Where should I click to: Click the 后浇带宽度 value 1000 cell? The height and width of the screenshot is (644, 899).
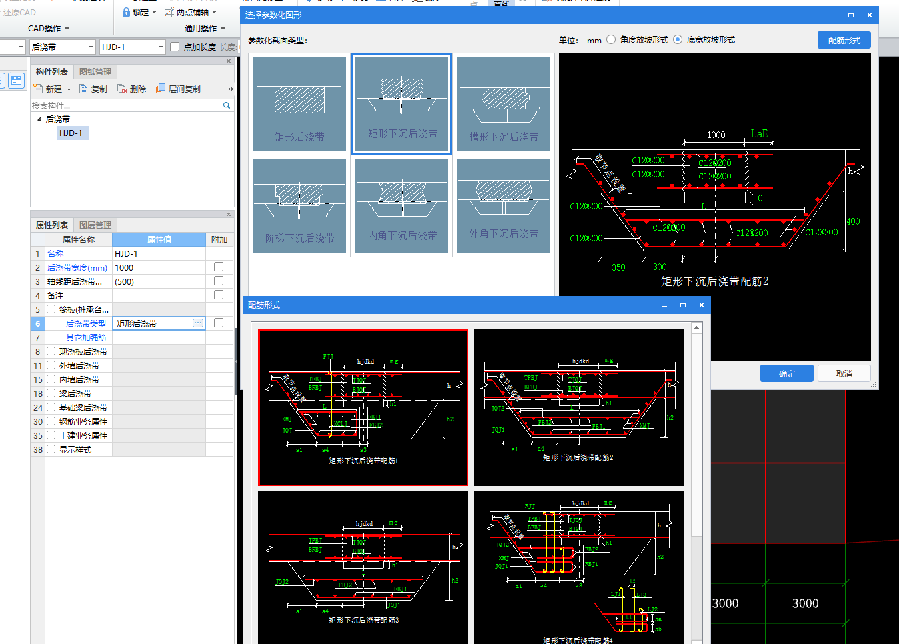[x=159, y=267]
